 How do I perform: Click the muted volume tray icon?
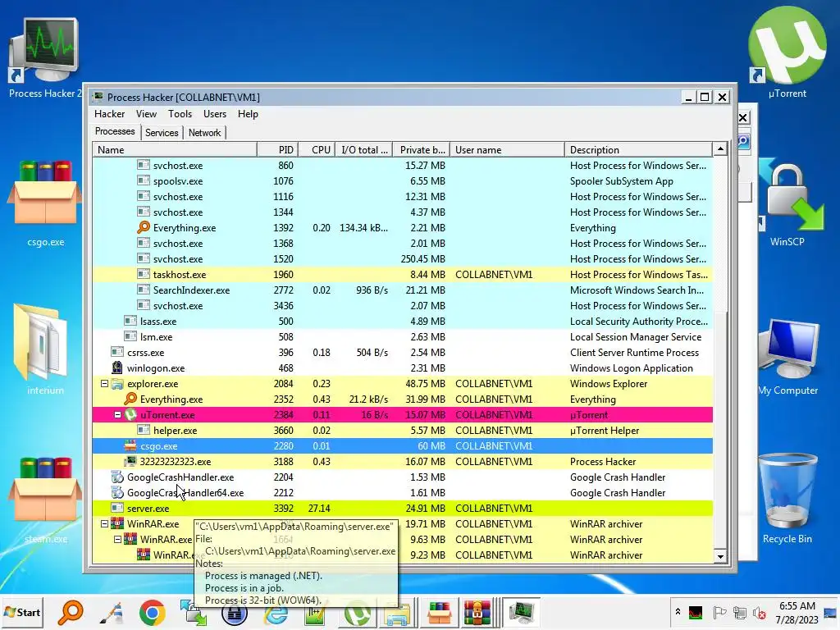(759, 612)
